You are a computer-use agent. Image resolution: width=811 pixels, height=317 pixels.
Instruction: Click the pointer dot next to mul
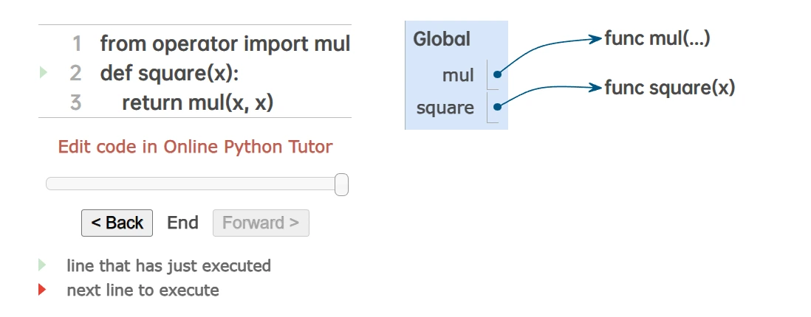[497, 74]
